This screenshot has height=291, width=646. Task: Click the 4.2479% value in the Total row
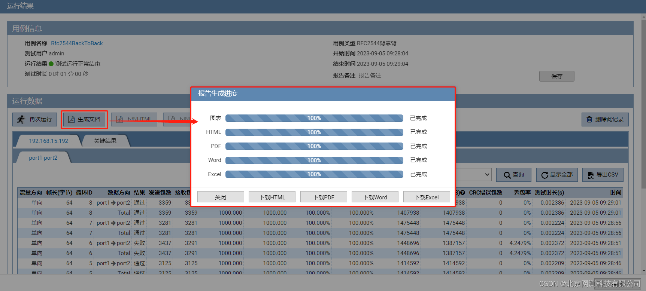tap(520, 253)
